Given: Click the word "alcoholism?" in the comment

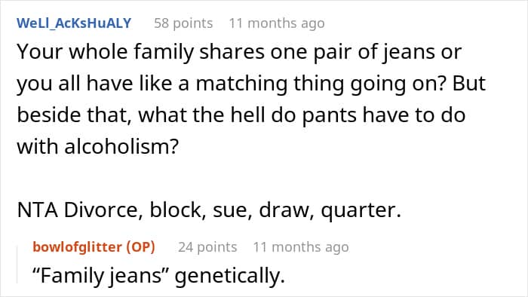Looking at the screenshot, I should pos(121,147).
